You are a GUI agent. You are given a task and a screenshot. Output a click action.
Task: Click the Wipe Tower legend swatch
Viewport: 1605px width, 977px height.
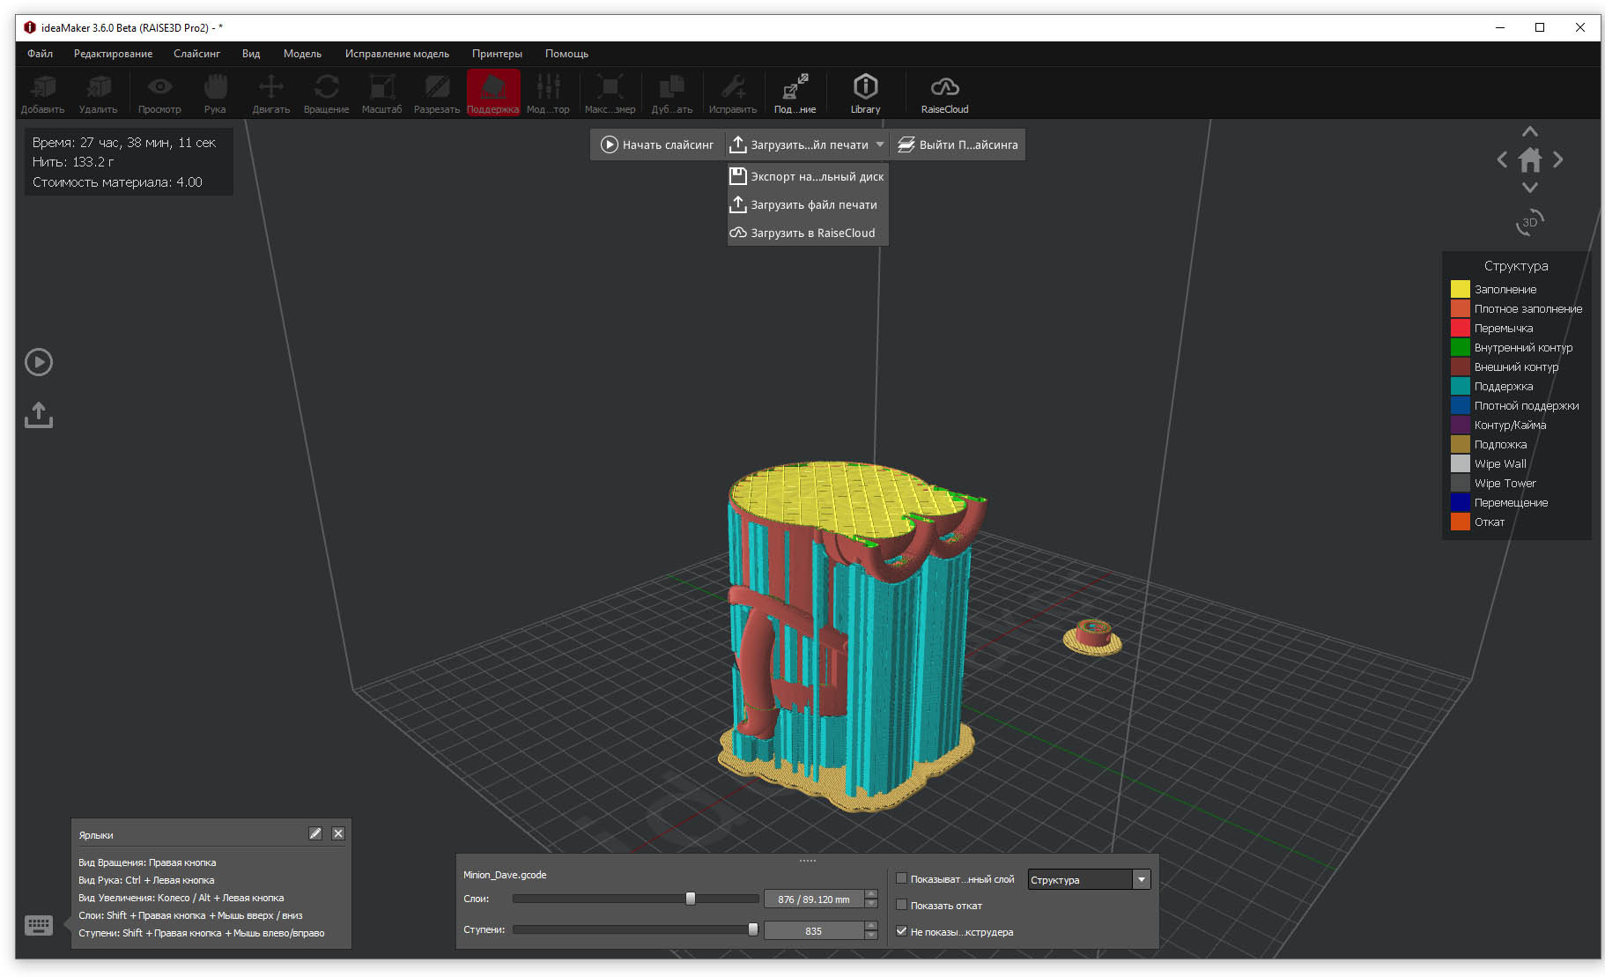(x=1461, y=483)
